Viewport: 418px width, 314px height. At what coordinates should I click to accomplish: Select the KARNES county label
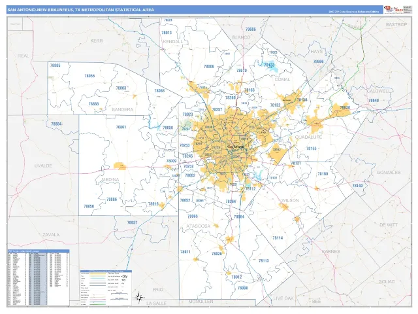point(331,251)
